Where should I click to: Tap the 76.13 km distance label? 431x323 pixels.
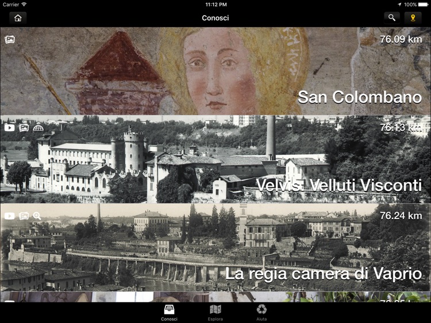coord(401,128)
